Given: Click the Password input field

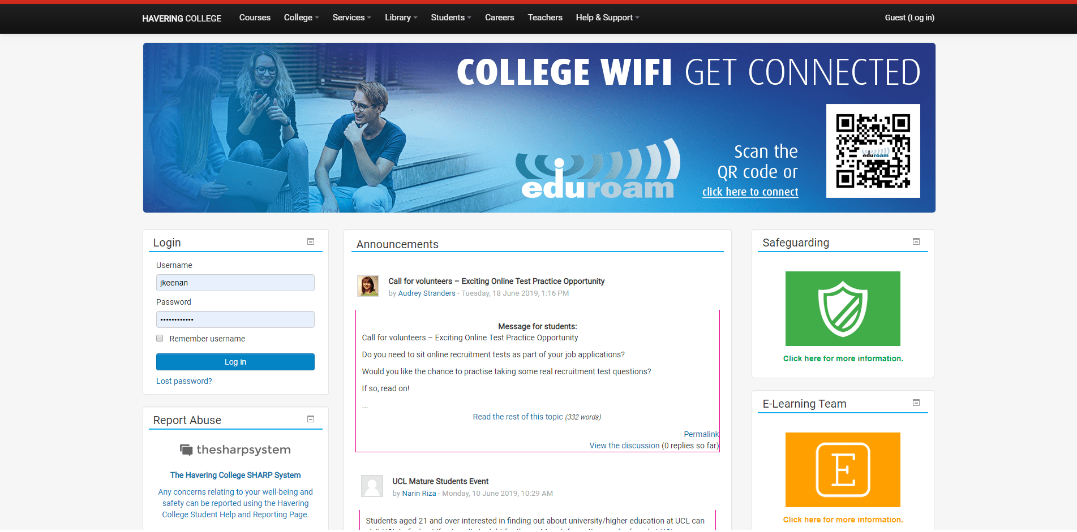Looking at the screenshot, I should tap(235, 319).
